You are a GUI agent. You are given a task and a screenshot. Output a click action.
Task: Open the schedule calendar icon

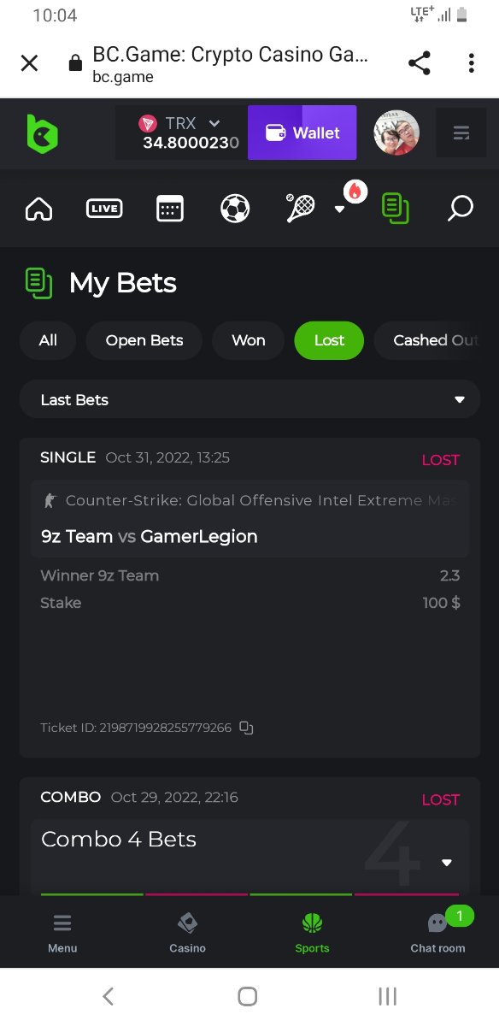tap(170, 209)
